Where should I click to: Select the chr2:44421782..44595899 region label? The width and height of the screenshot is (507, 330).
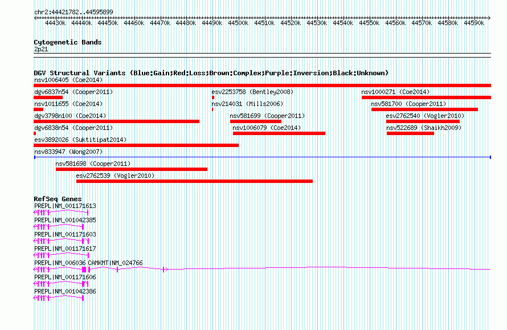tap(73, 13)
